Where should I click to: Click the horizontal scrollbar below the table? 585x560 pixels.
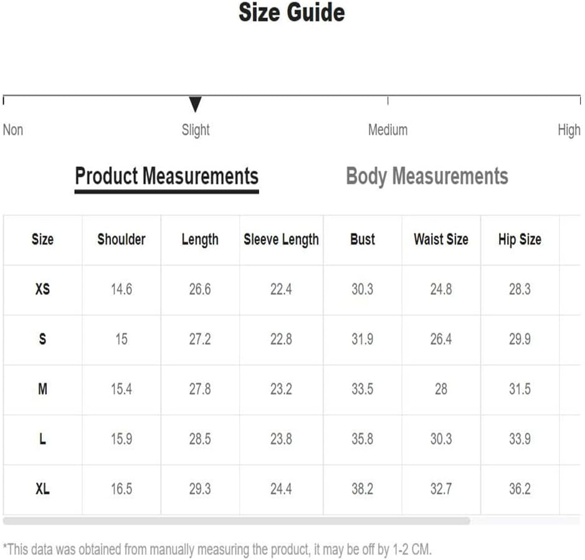click(237, 521)
